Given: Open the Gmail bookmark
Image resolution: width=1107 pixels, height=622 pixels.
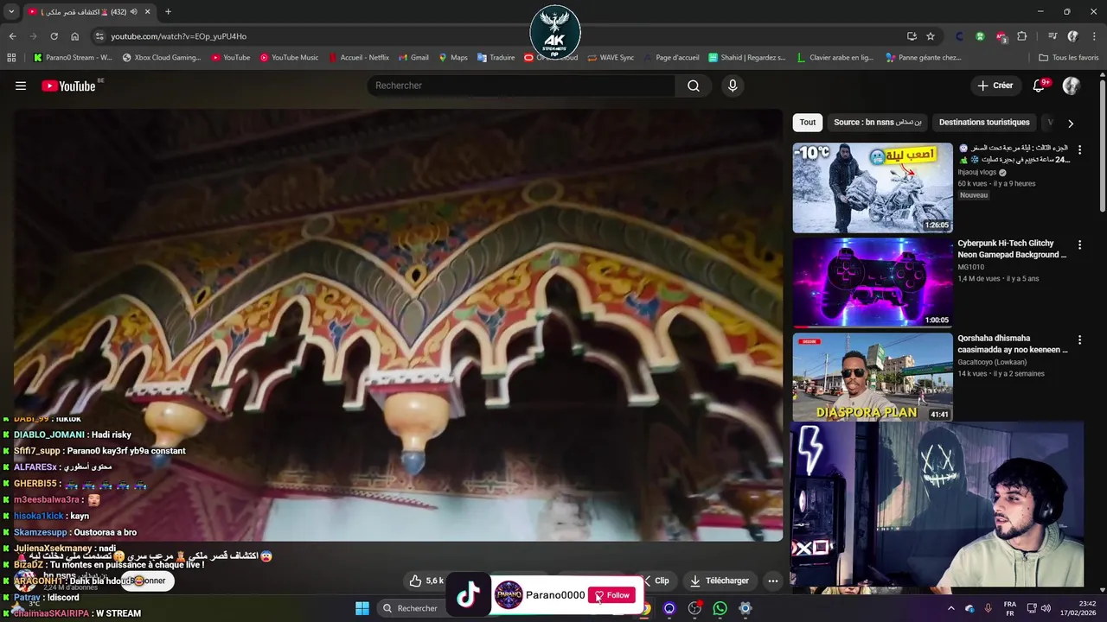Looking at the screenshot, I should click(x=413, y=58).
